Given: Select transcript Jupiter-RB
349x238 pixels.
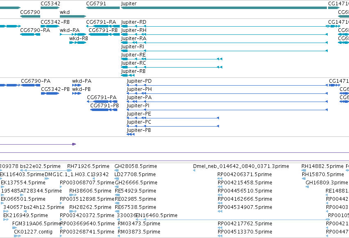Looking at the screenshot, I should pyautogui.click(x=128, y=75).
